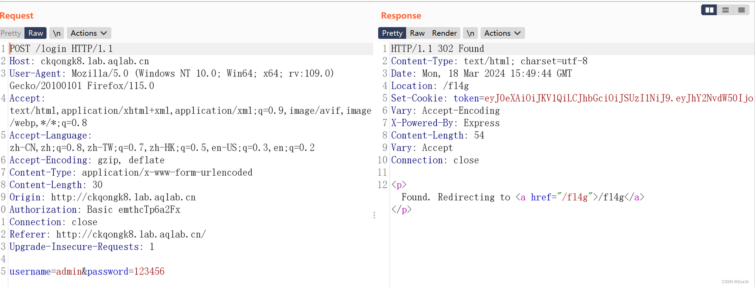Click the closing '</p>' tag in the response

[401, 210]
